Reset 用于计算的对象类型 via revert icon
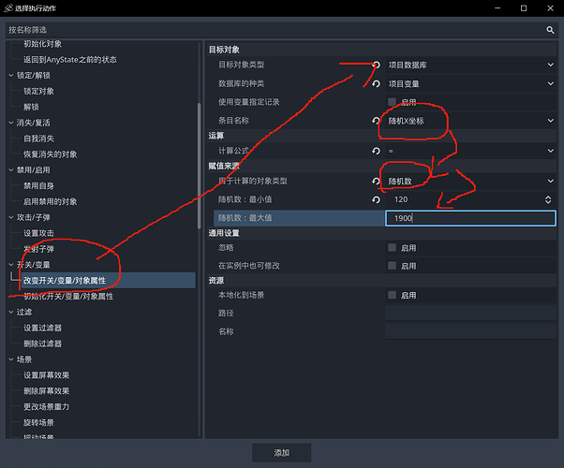Screen dimensions: 564x468 (377, 181)
